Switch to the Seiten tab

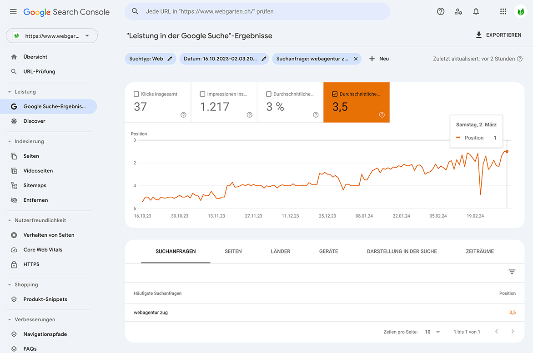click(x=233, y=251)
